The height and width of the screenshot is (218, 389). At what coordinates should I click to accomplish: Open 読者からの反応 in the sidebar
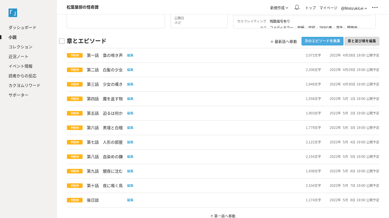pos(22,76)
